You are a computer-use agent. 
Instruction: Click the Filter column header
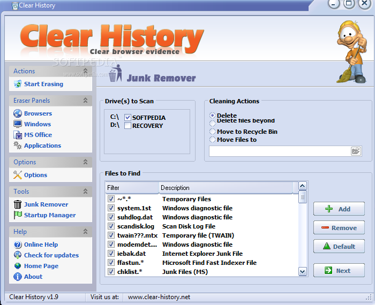tap(132, 188)
